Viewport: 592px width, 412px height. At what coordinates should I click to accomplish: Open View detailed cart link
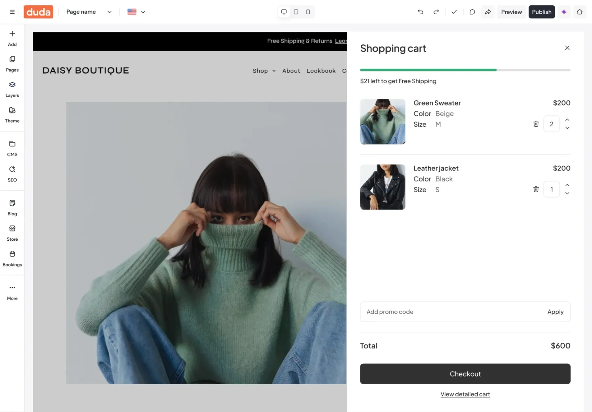pos(465,394)
